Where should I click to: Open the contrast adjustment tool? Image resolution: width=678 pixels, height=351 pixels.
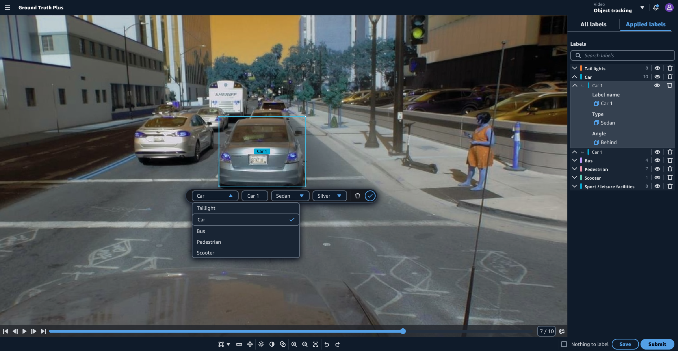coord(272,344)
